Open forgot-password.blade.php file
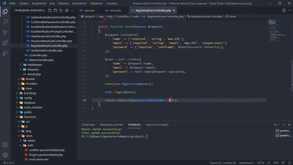This screenshot has height=165, width=293. pos(46,155)
